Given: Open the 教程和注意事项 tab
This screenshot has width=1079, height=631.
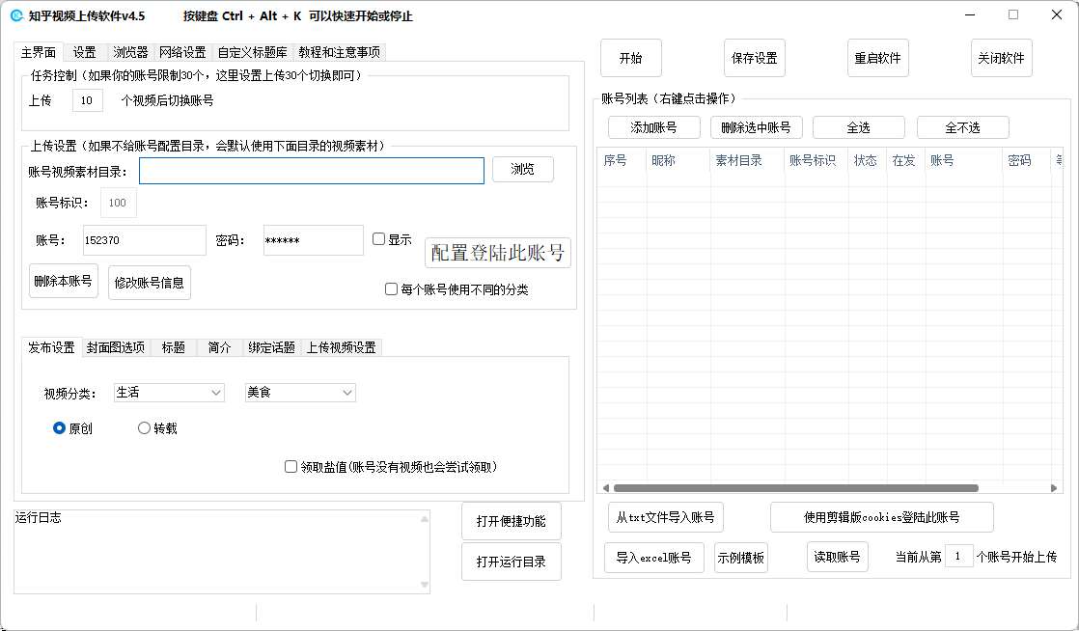Looking at the screenshot, I should pyautogui.click(x=340, y=52).
